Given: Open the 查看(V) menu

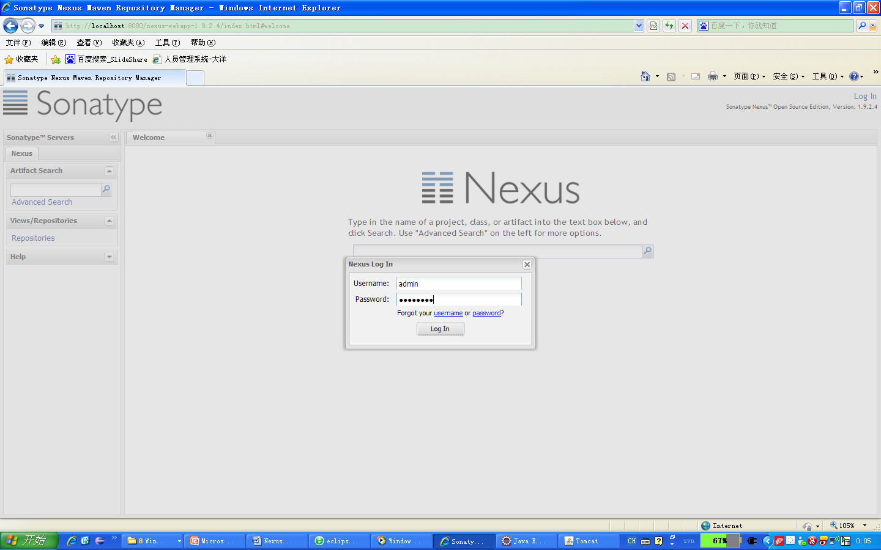Looking at the screenshot, I should (89, 43).
